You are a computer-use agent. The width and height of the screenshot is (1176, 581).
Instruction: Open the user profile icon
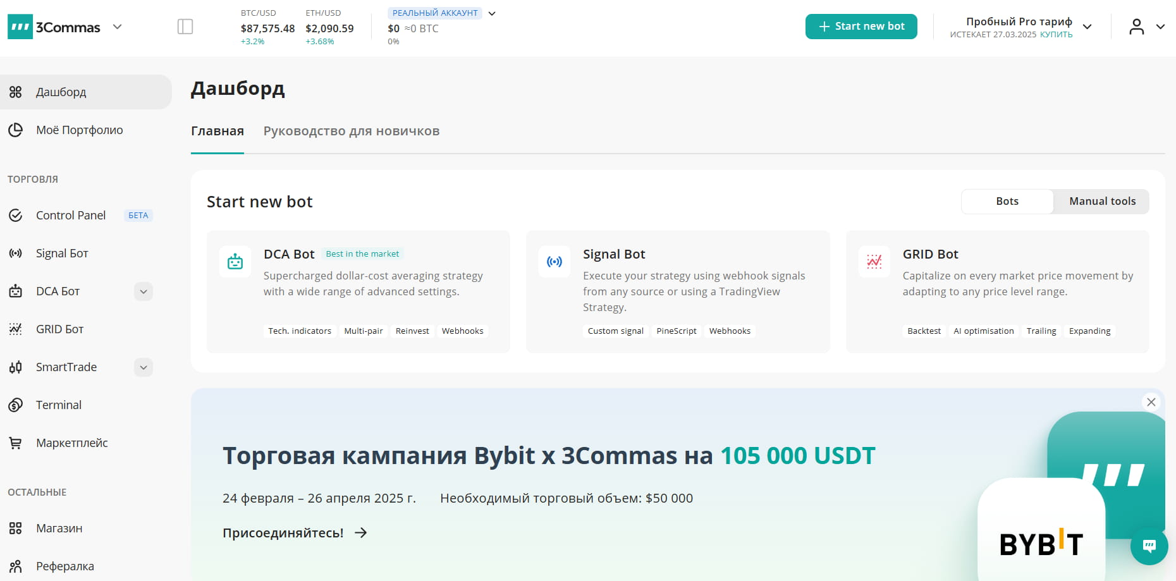click(1137, 27)
